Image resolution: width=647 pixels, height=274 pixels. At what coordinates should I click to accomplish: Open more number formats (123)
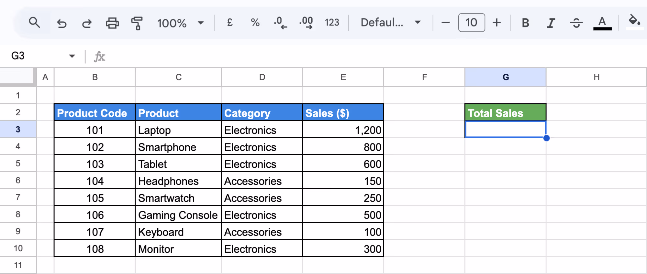pyautogui.click(x=332, y=22)
